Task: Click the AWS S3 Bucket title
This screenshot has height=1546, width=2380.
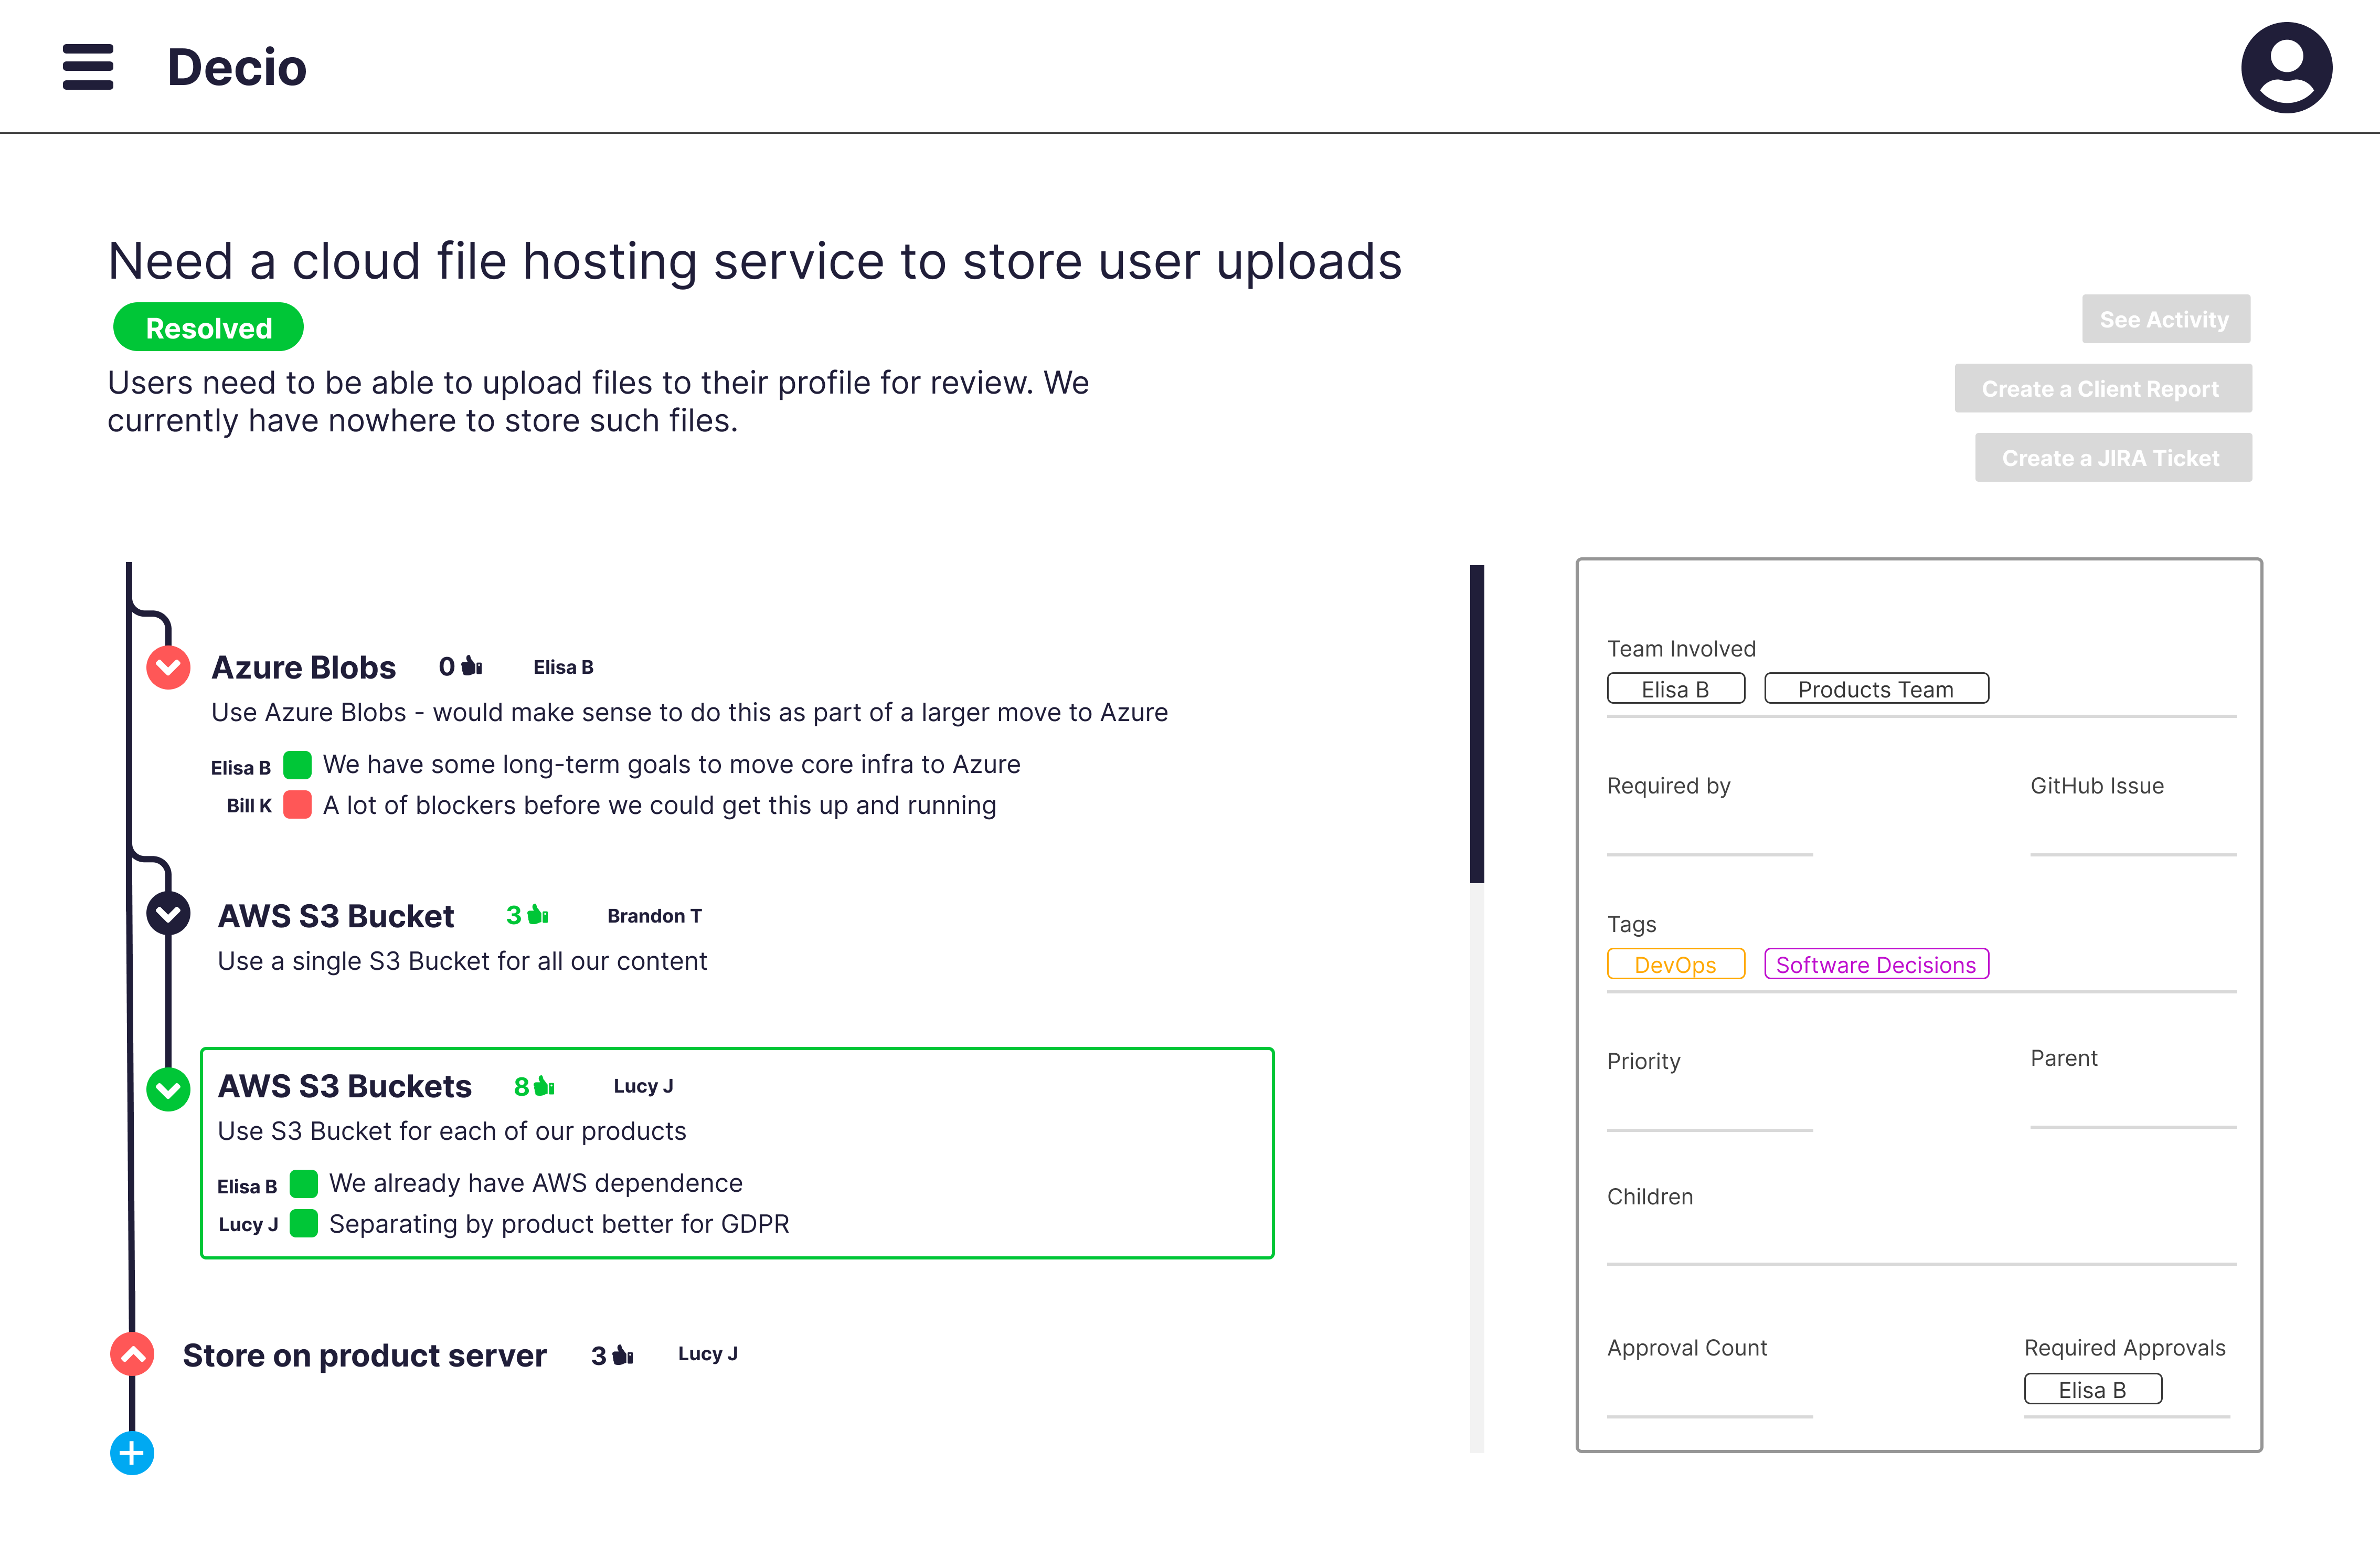Action: 336,916
